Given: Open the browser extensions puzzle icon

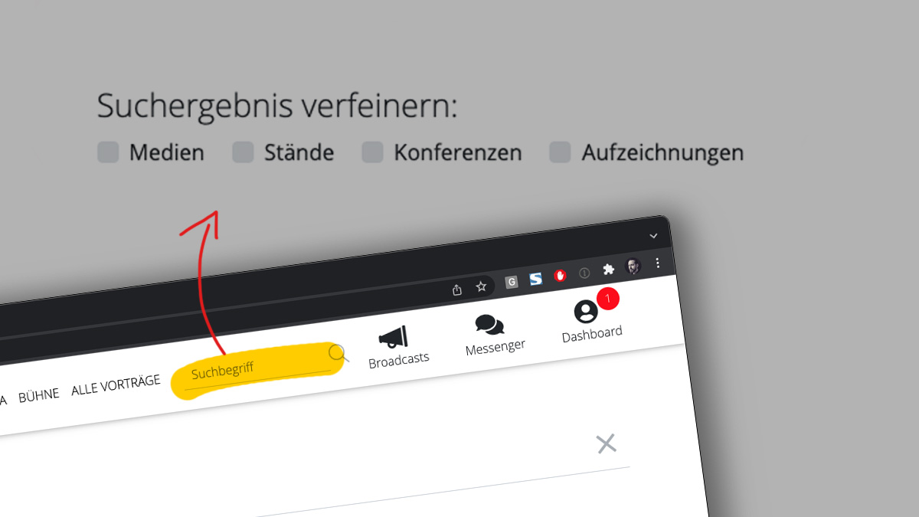Looking at the screenshot, I should (x=609, y=270).
